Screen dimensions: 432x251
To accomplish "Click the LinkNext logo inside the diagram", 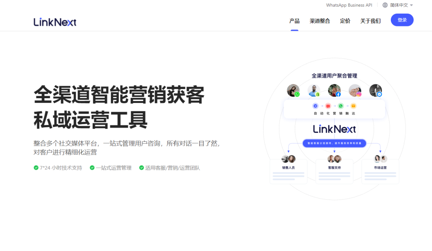I will 334,129.
